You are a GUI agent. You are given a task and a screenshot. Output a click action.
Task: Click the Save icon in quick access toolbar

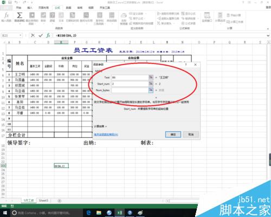click(x=10, y=2)
